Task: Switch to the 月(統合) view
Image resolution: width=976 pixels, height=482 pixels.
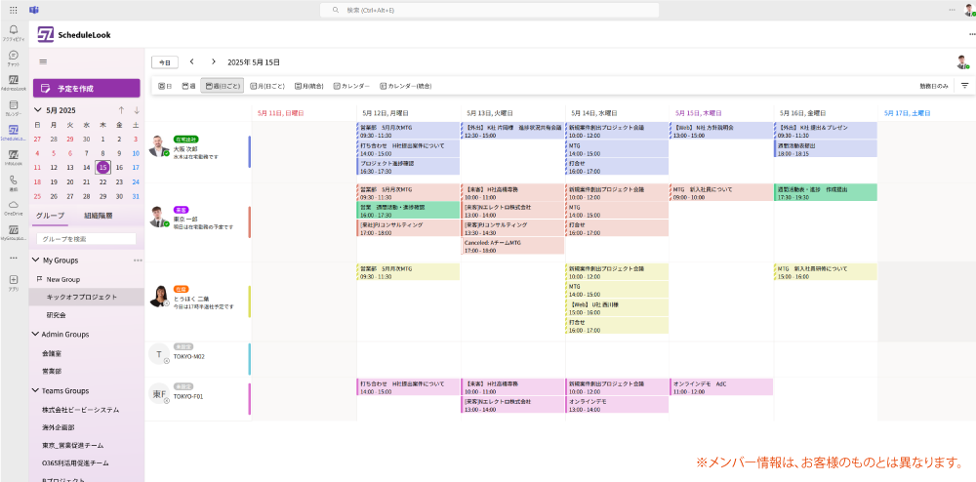Action: click(308, 86)
